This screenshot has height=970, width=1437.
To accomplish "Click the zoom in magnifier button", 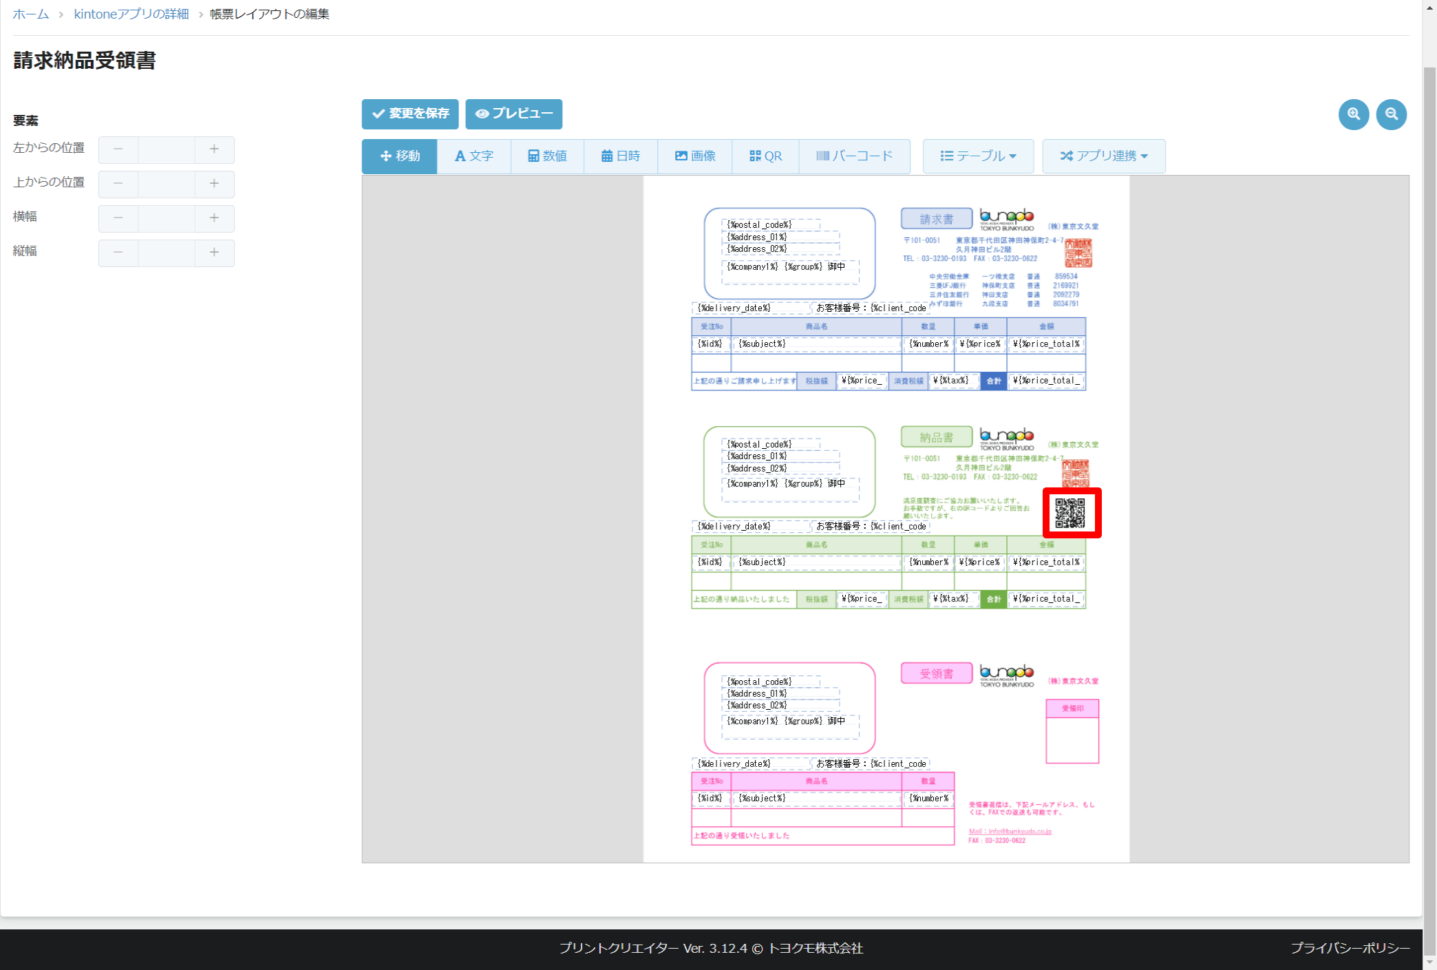I will 1353,114.
